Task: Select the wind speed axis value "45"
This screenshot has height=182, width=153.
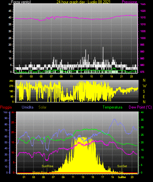Action: pyautogui.click(x=10, y=11)
